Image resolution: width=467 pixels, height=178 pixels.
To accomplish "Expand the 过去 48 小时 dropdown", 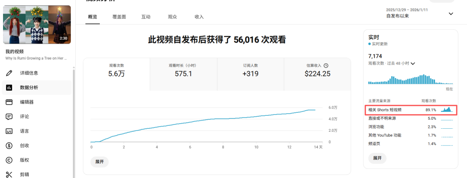I will click(x=392, y=64).
